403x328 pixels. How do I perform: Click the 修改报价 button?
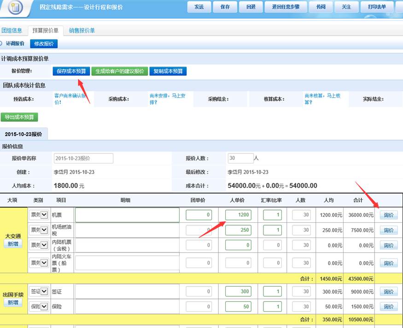pyautogui.click(x=44, y=44)
